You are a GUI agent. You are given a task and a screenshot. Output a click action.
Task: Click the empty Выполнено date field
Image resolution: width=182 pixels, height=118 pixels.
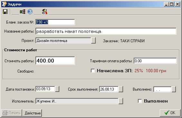(162, 89)
